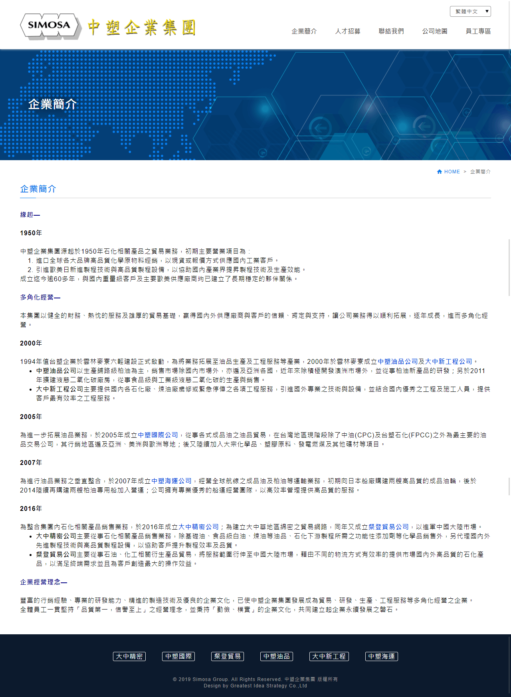This screenshot has height=697, width=511.
Task: Click the blue 企業簡介 section heading
Action: point(38,189)
